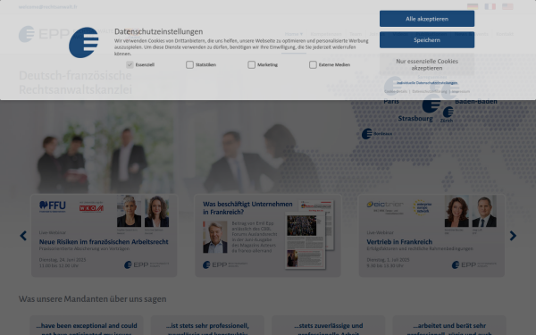Viewport: 536px width, 335px height.
Task: Click the eic trier logo
Action: [385, 207]
